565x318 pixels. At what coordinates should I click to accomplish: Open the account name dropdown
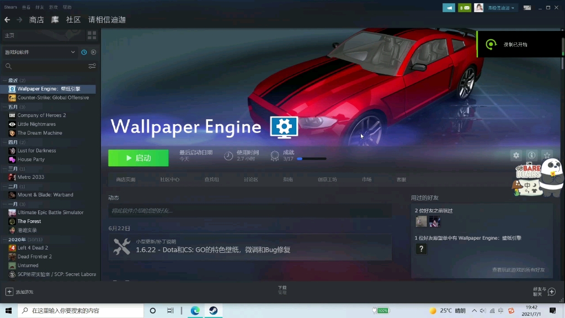[x=501, y=8]
